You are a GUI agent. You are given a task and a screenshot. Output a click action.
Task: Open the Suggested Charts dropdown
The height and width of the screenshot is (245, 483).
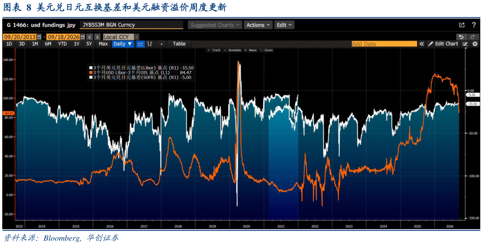point(215,25)
